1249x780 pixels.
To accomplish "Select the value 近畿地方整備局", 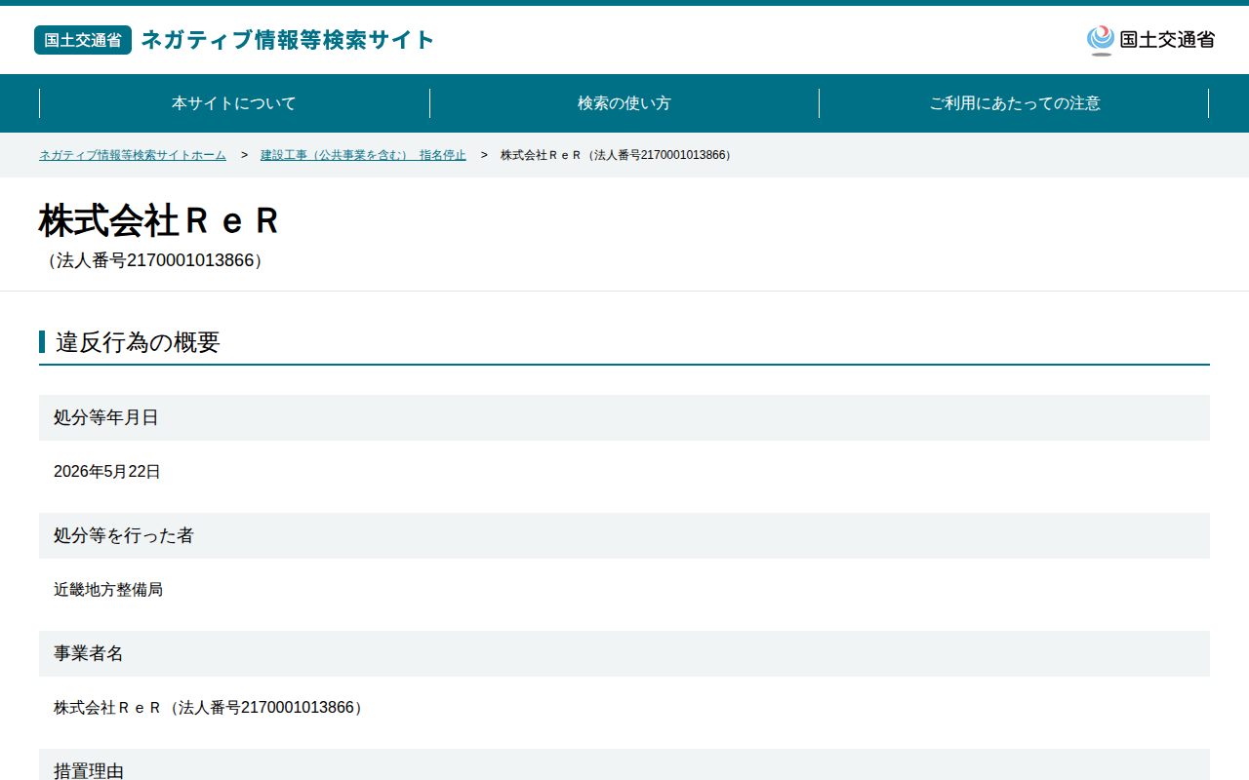I will 108,590.
